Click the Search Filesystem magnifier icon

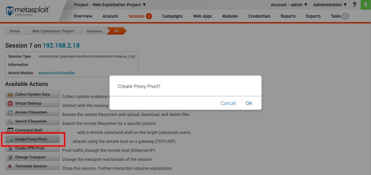10,121
